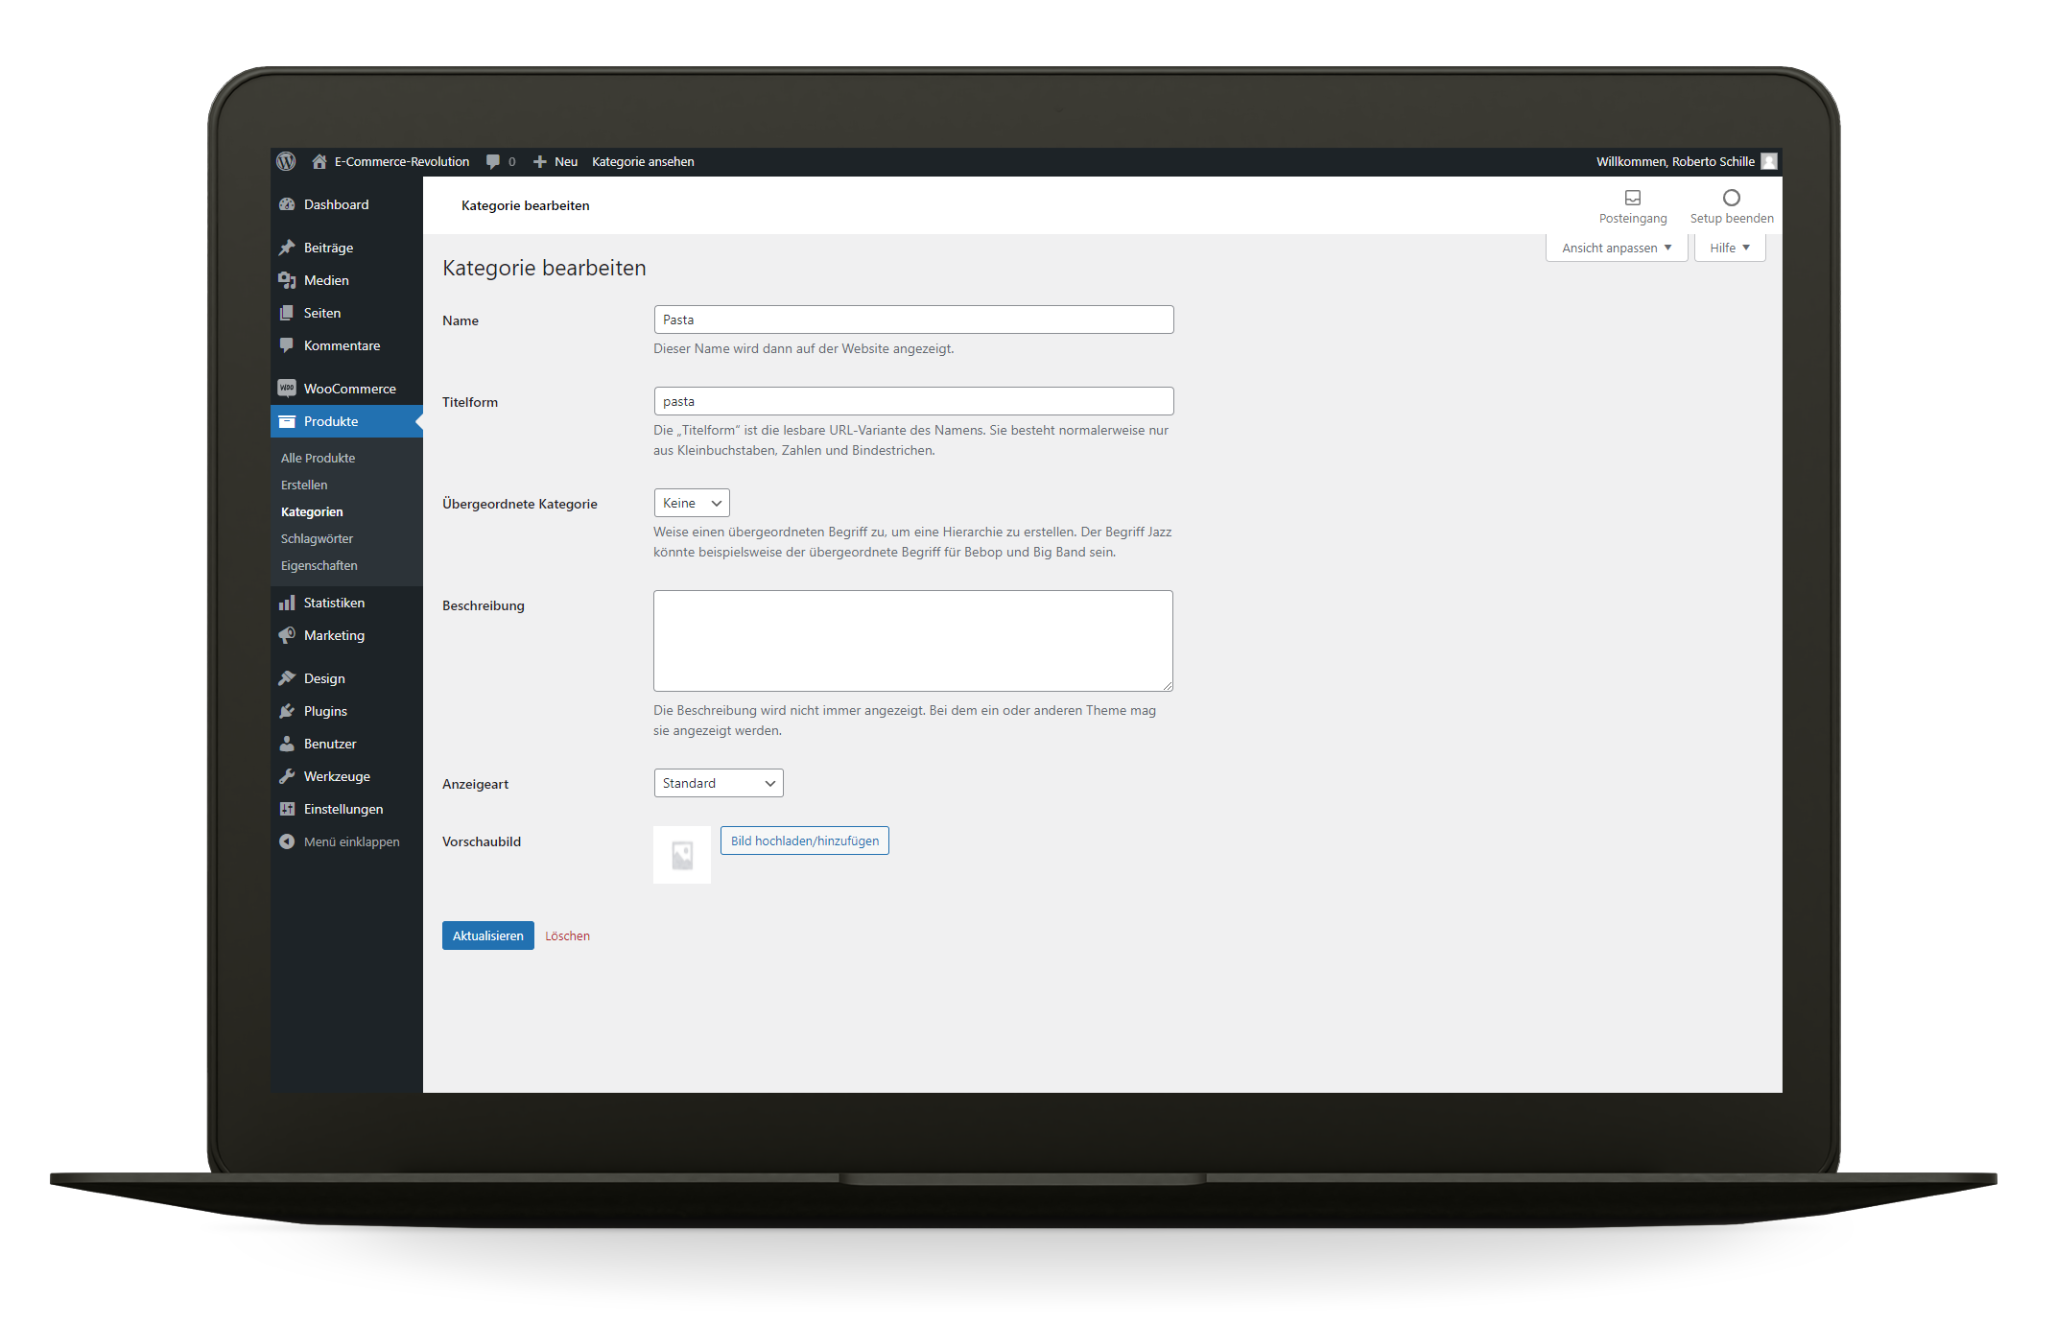Expand the Ansicht anpassen panel
This screenshot has height=1326, width=2056.
[x=1616, y=248]
